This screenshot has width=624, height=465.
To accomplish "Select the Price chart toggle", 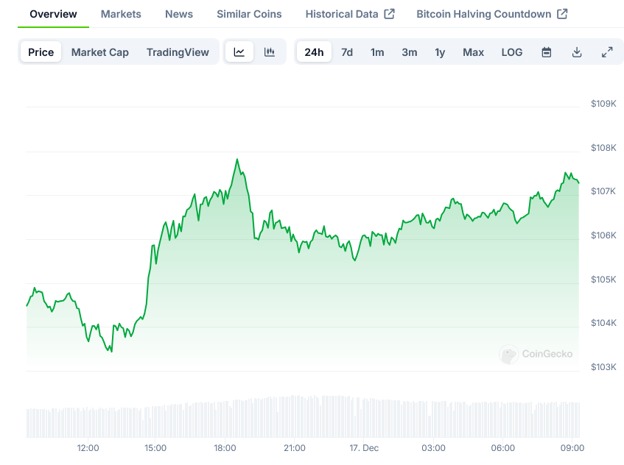I will [x=41, y=52].
